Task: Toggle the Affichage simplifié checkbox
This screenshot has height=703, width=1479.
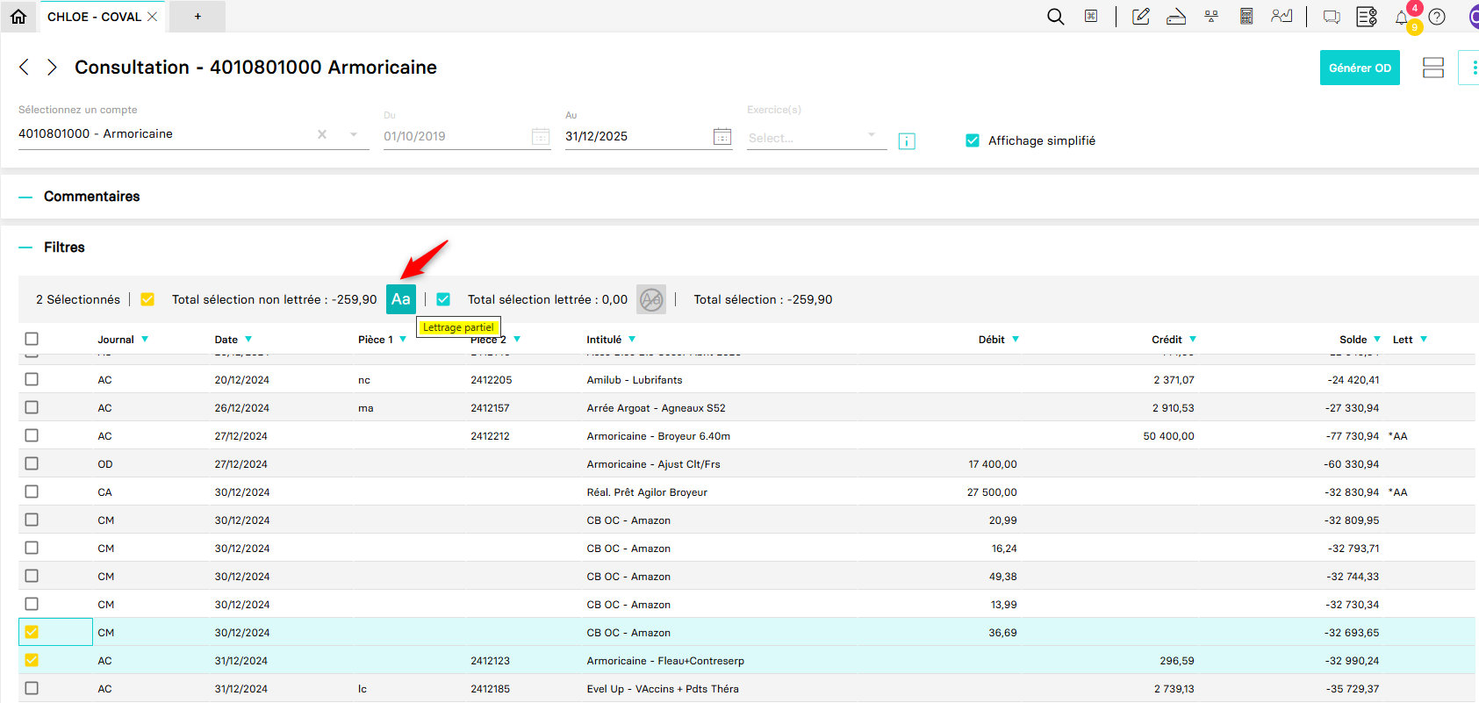Action: tap(973, 140)
